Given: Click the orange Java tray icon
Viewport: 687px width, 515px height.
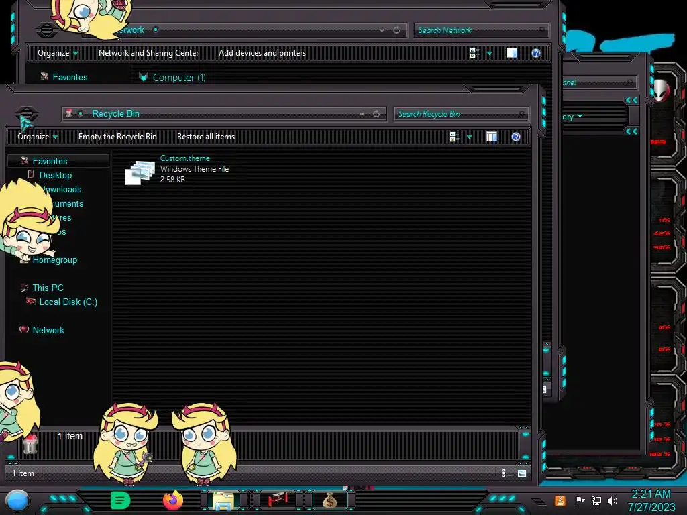Looking at the screenshot, I should 560,500.
